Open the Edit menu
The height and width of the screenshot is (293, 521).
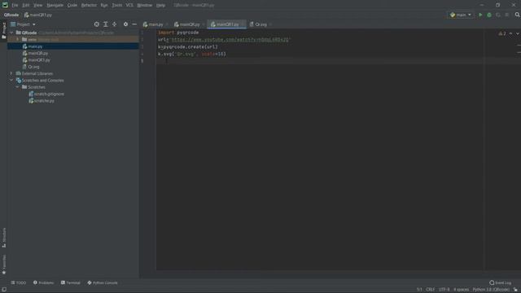click(x=25, y=5)
